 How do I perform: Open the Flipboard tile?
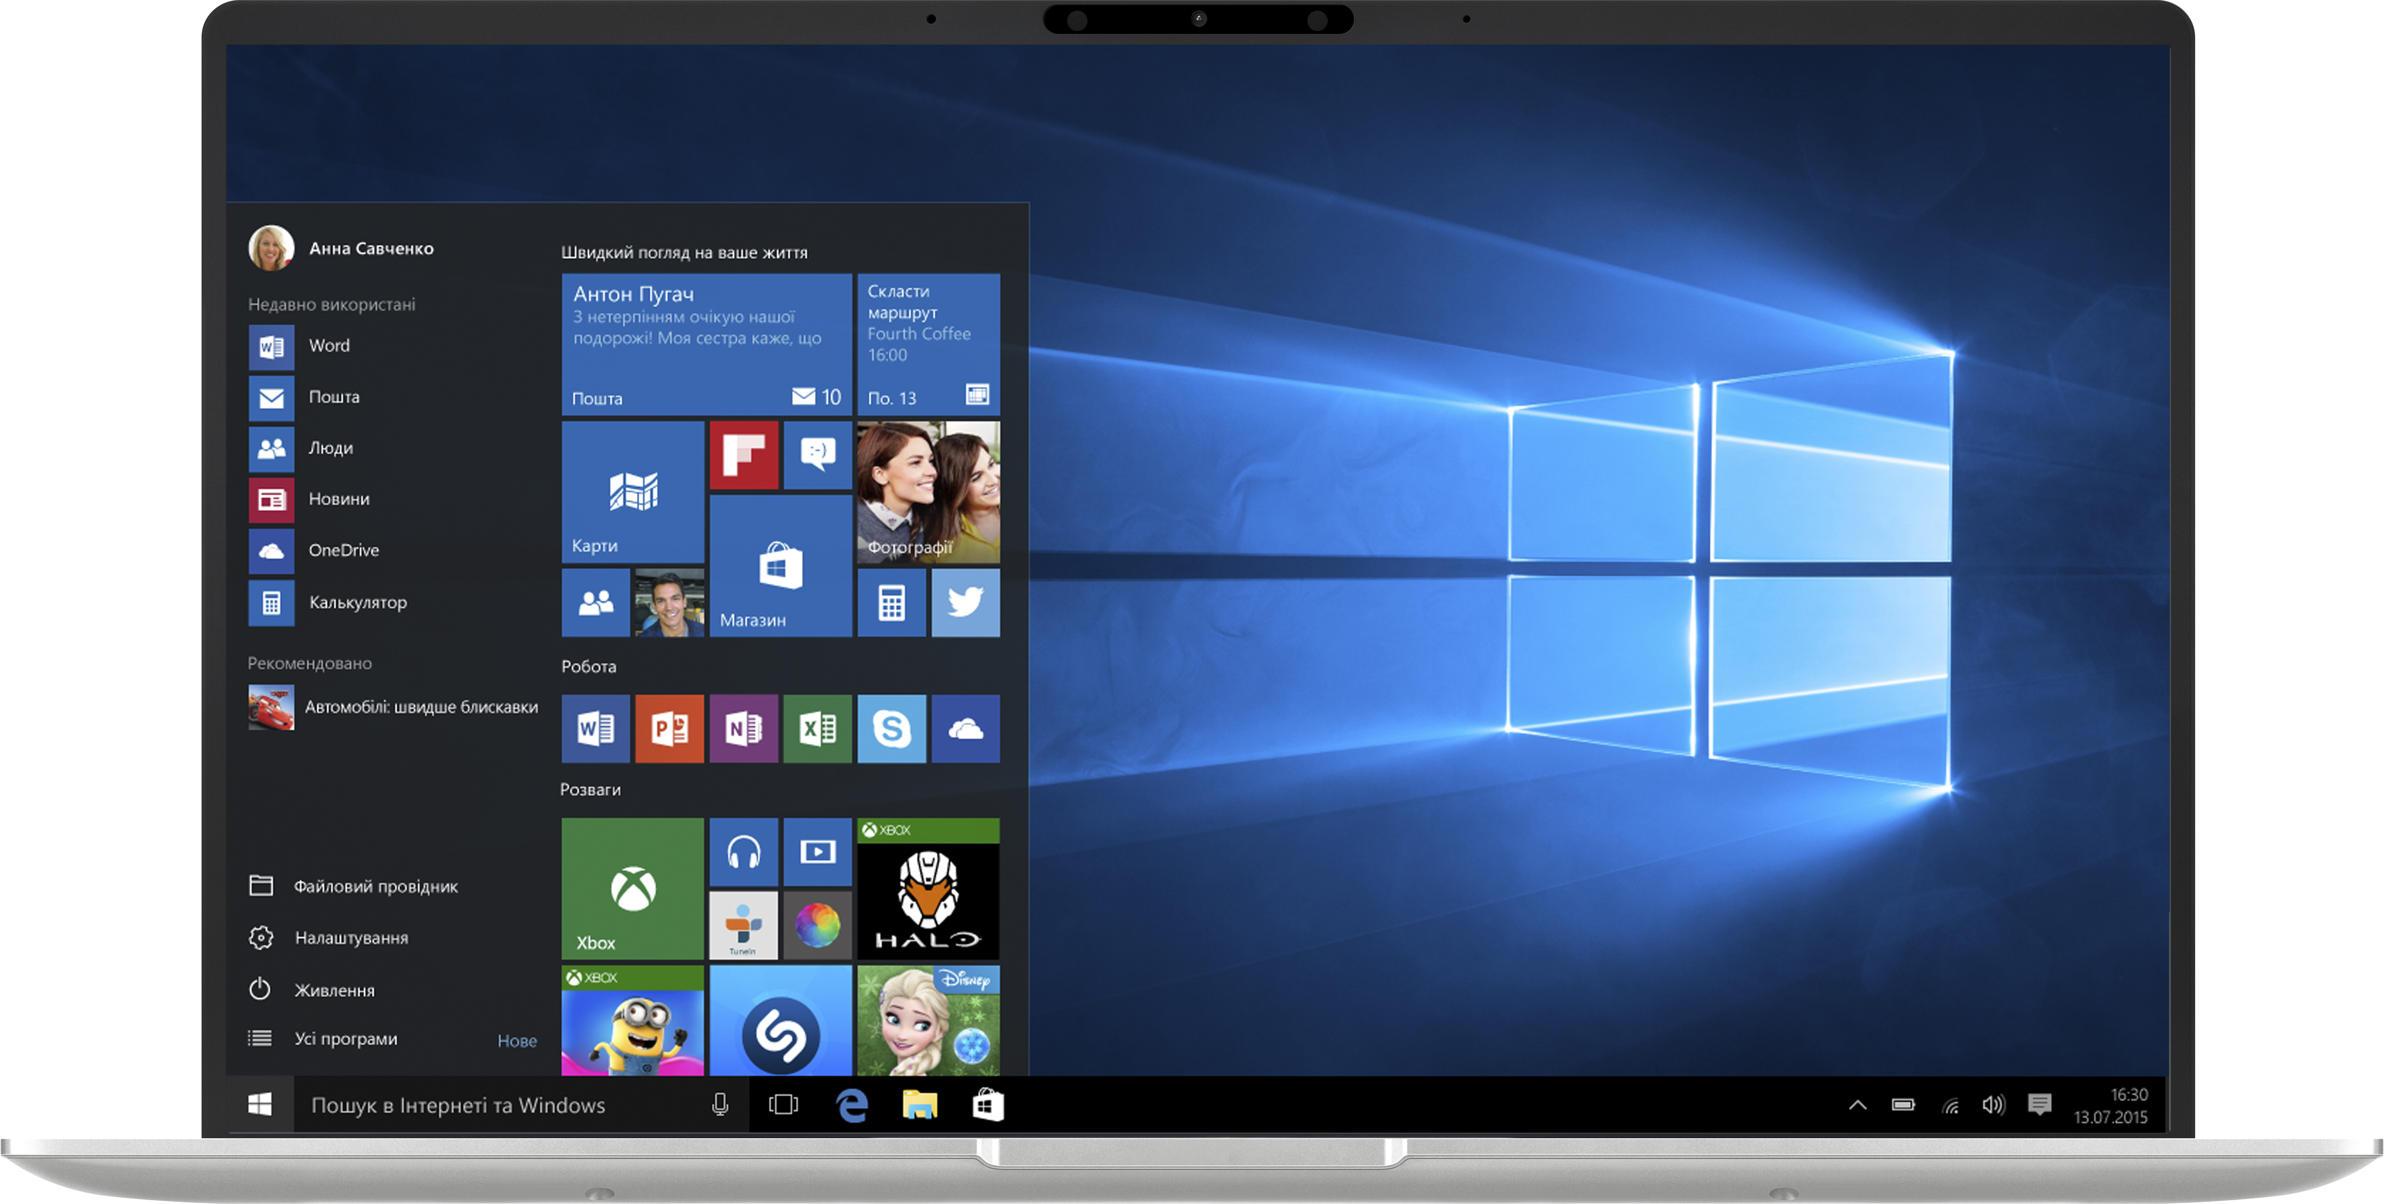[x=743, y=455]
